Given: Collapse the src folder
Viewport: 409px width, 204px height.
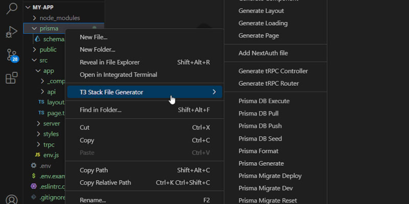Looking at the screenshot, I should coord(43,60).
